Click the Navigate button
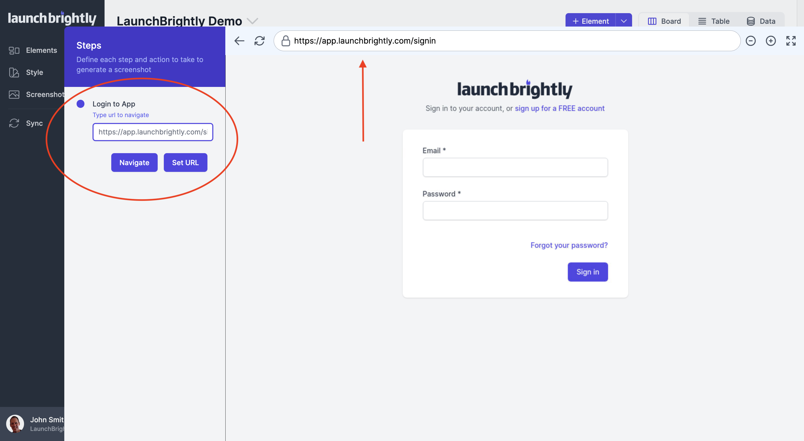The width and height of the screenshot is (804, 441). 134,162
